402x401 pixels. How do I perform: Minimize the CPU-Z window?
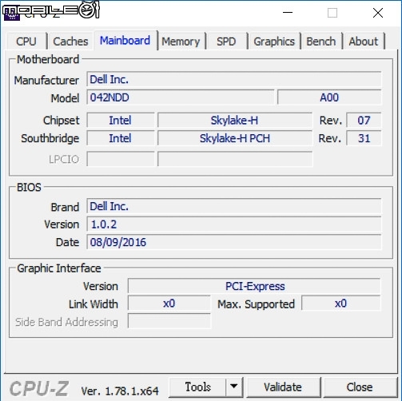click(x=288, y=13)
